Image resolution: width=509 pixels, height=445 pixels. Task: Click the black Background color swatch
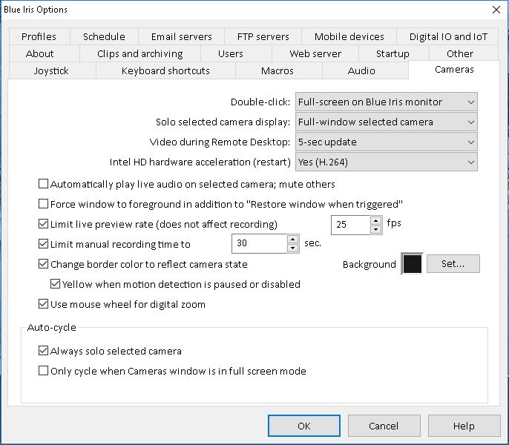[413, 263]
